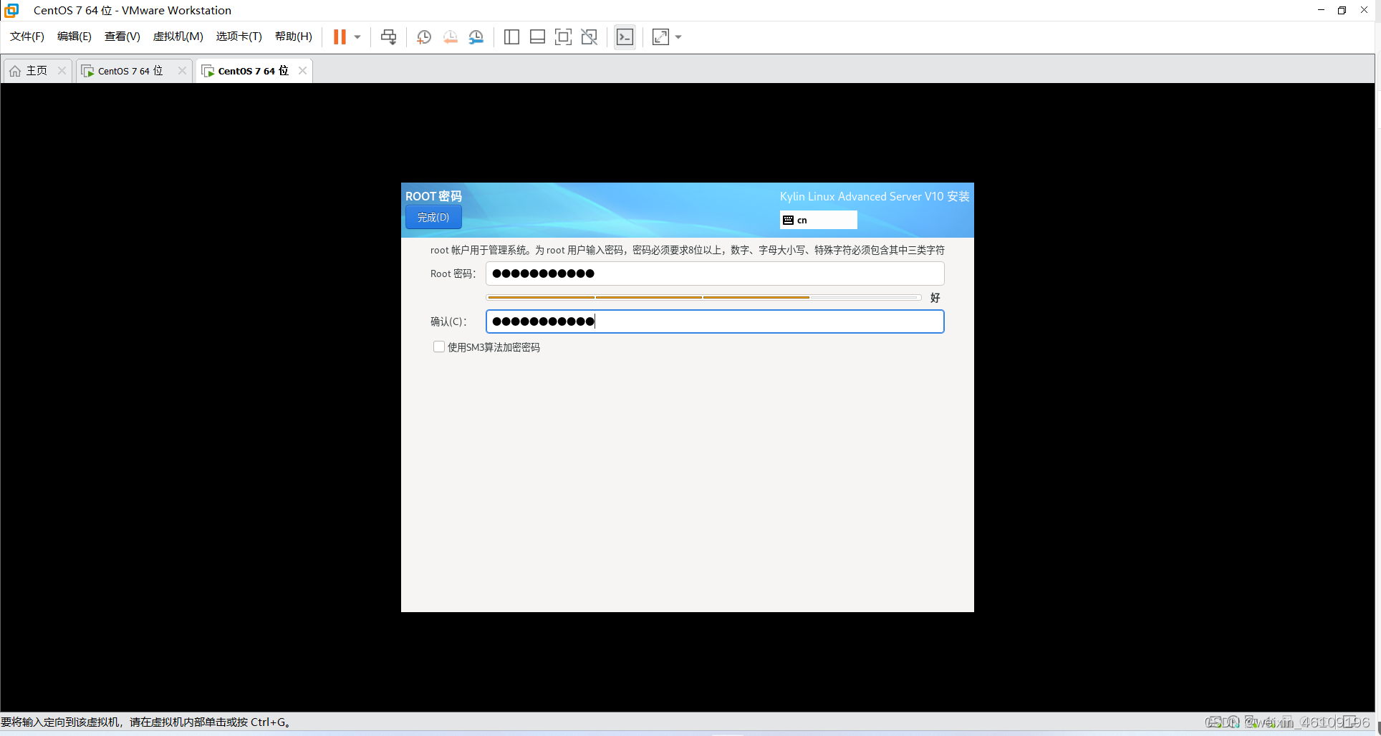Screen dimensions: 1381x736
Task: Expand the stretch display dropdown arrow
Action: tap(678, 37)
